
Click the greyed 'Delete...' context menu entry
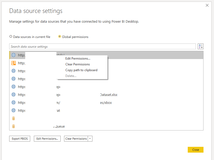[x=71, y=76]
